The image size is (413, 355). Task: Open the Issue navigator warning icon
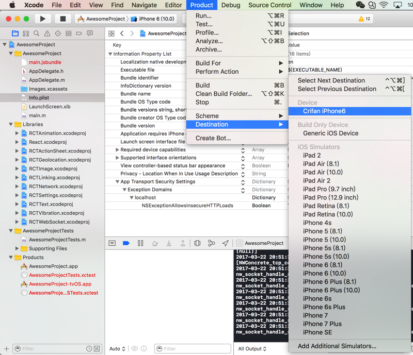click(x=47, y=33)
